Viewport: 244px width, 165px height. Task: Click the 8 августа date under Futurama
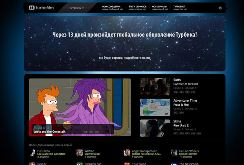43,157
